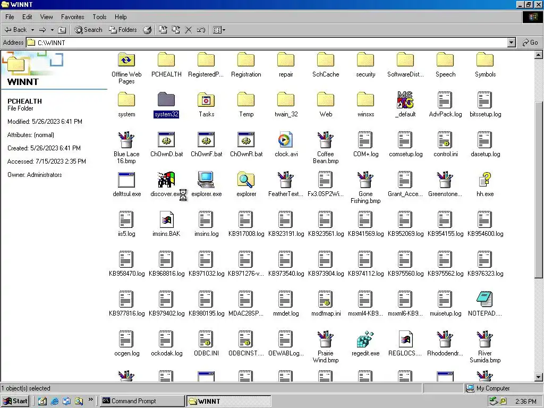This screenshot has width=544, height=408.
Task: Expand the Address bar dropdown list
Action: [512, 42]
